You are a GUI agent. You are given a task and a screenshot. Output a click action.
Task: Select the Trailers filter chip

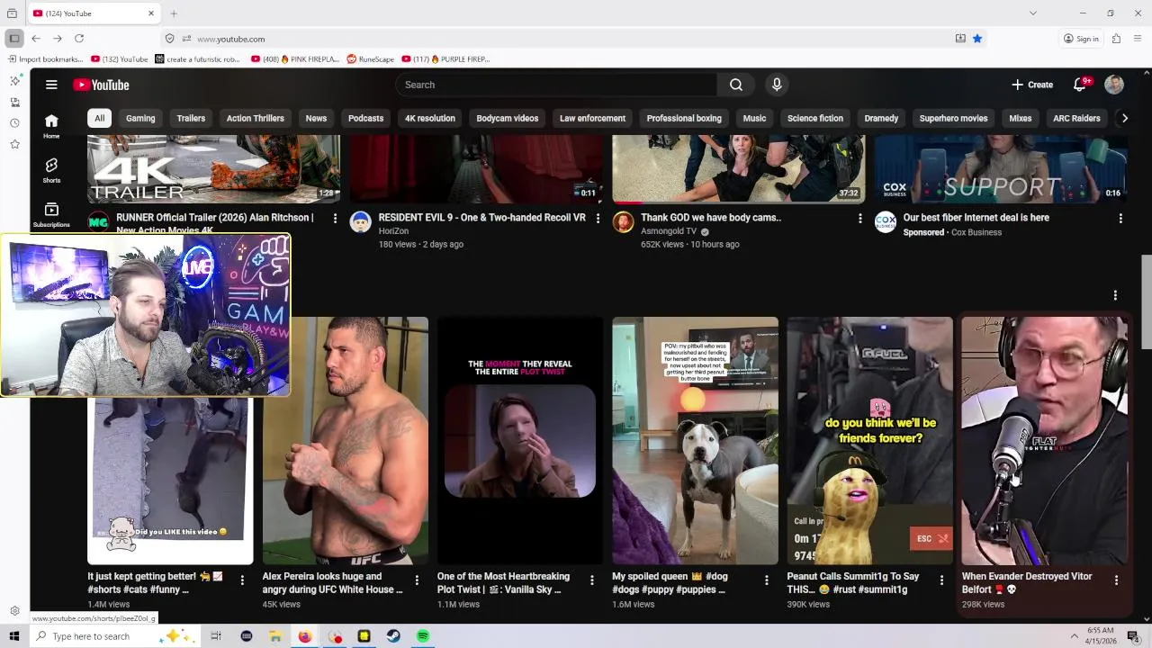[191, 118]
